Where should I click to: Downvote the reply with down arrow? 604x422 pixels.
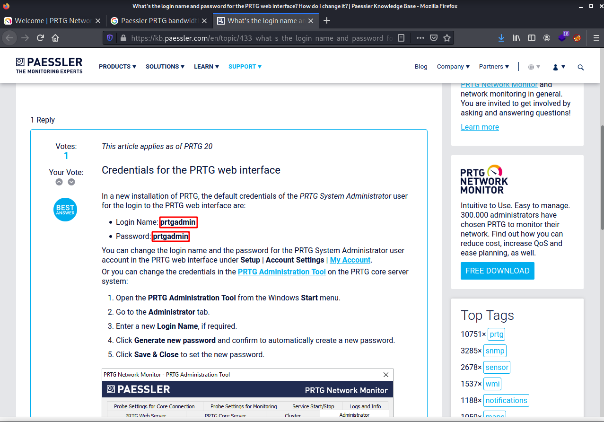71,182
